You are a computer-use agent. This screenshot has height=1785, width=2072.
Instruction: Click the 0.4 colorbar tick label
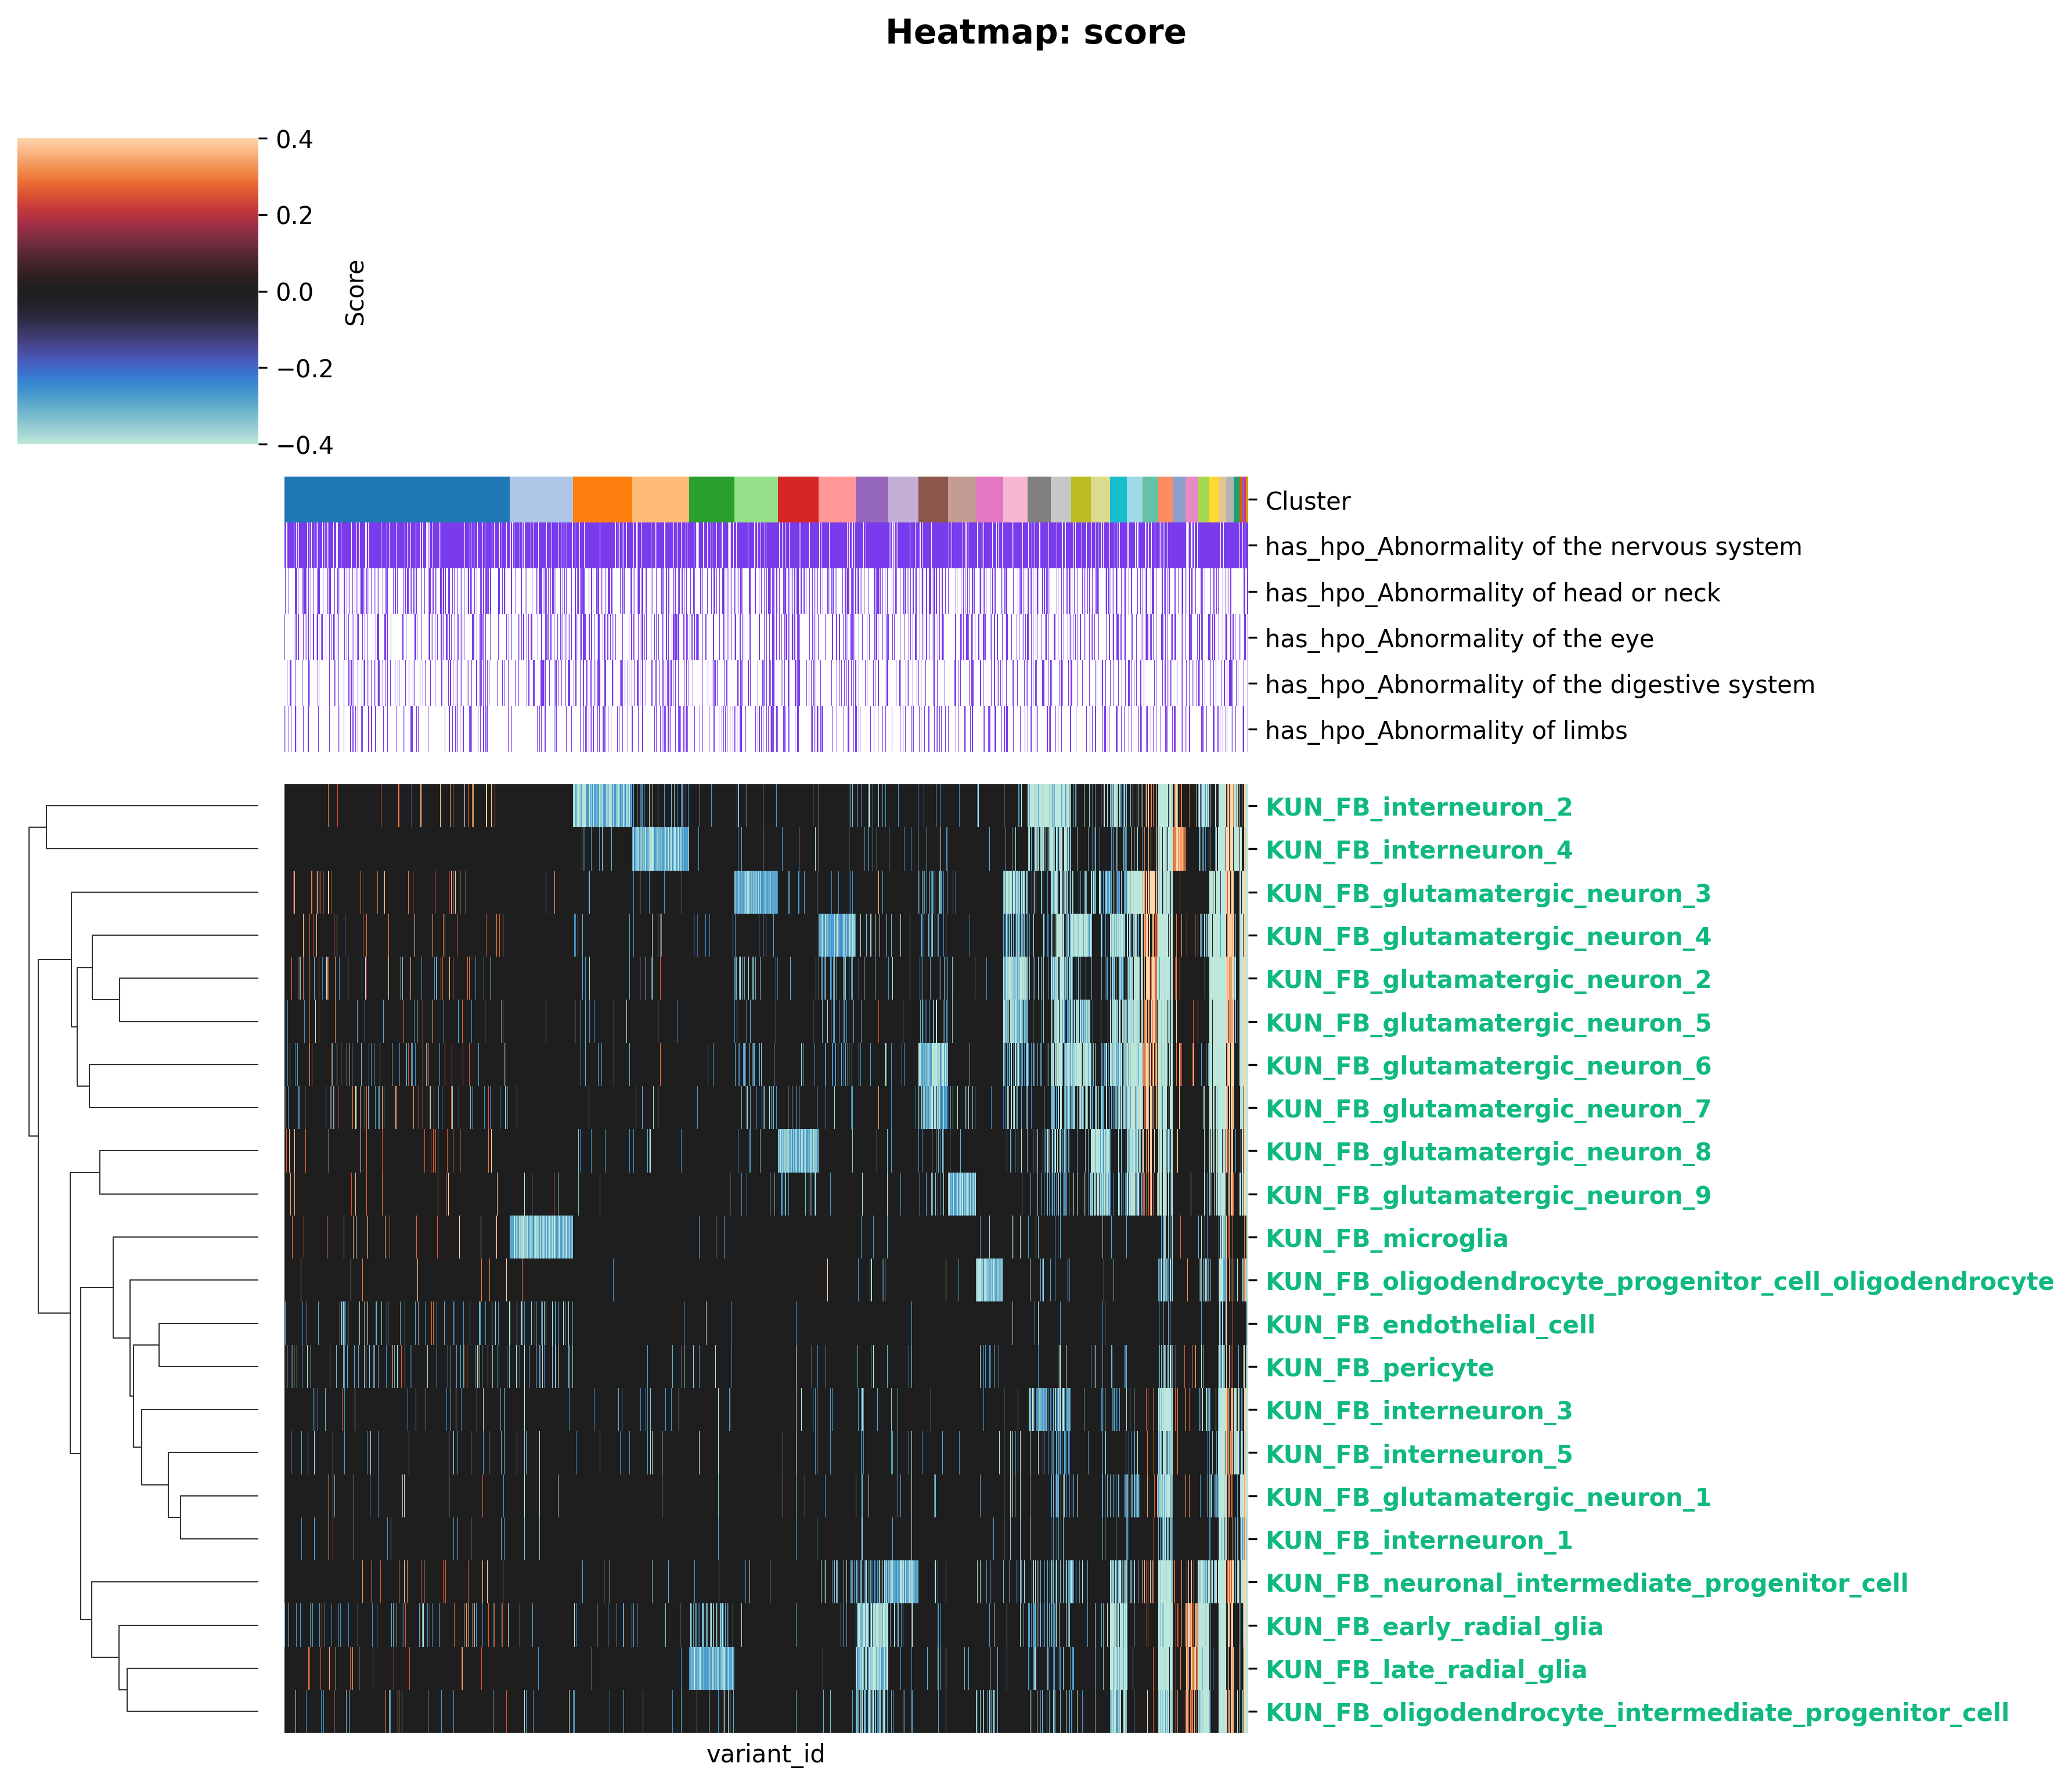[x=294, y=140]
